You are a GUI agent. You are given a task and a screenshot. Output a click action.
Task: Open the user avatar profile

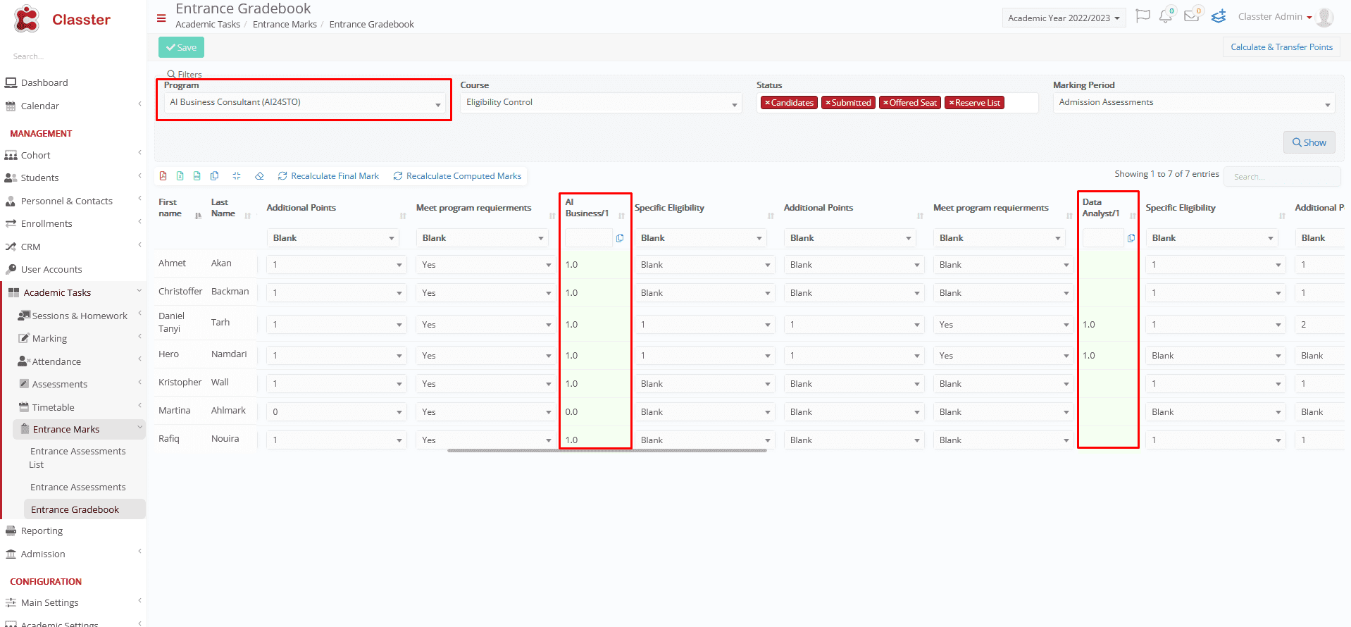(1325, 17)
